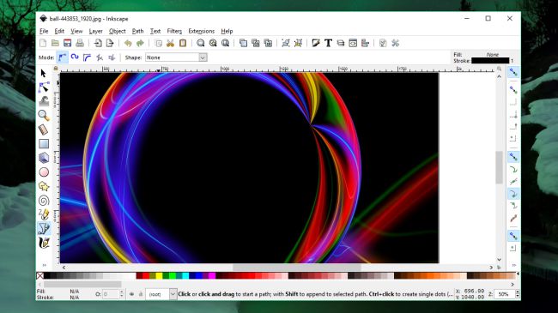Click the Zoom to fit selection icon
558x313 pixels.
[201, 43]
